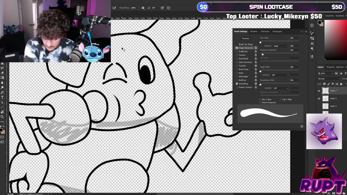Enable Wet Edges checkbox
This screenshot has width=347, height=195.
(x=237, y=77)
